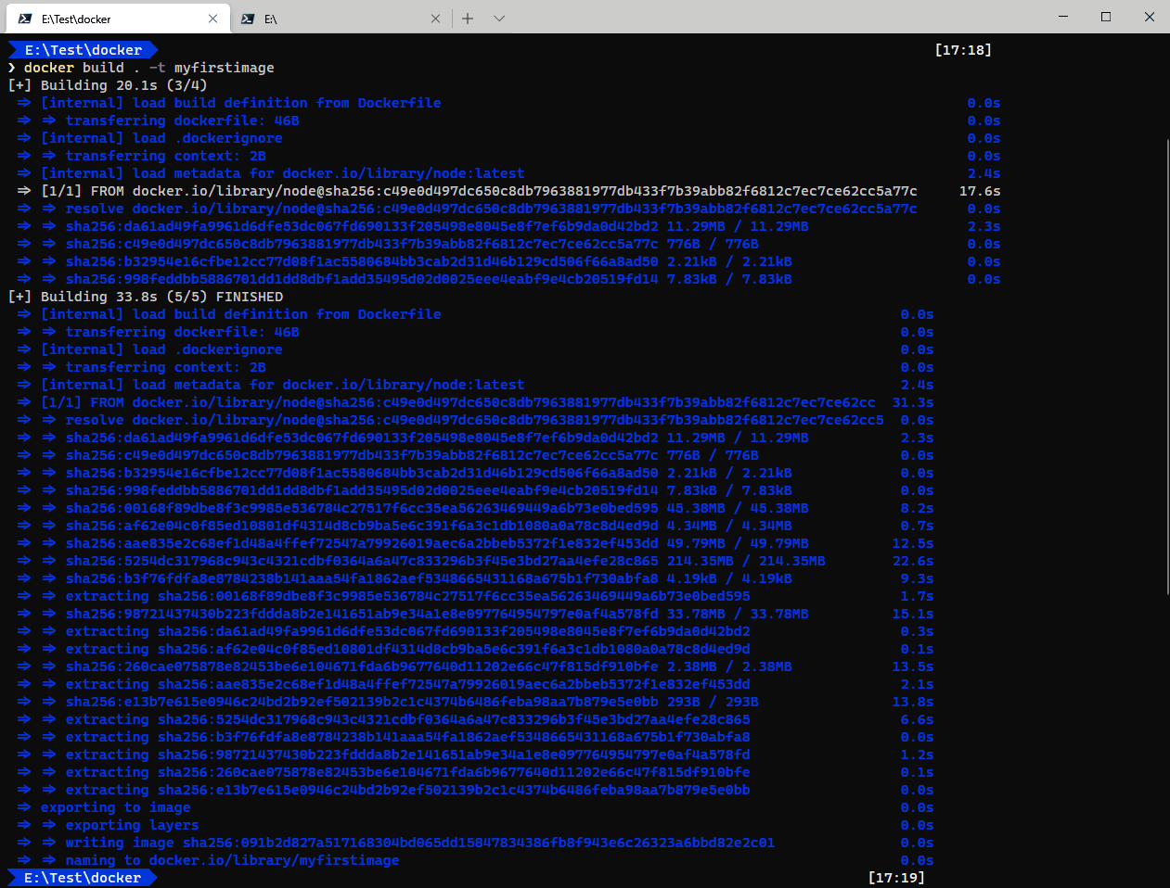1170x888 pixels.
Task: Click PowerShell icon on E:\Test\docker tab
Action: coord(25,19)
